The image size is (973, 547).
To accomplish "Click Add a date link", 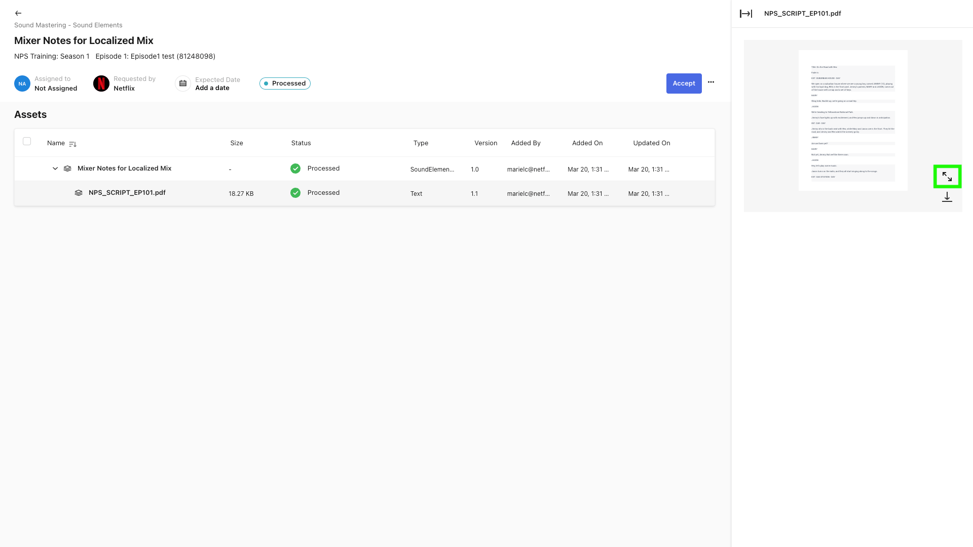I will coord(212,88).
